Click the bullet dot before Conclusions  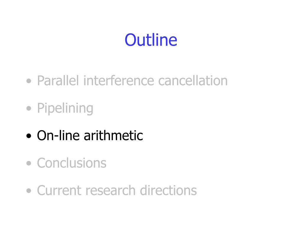point(29,163)
